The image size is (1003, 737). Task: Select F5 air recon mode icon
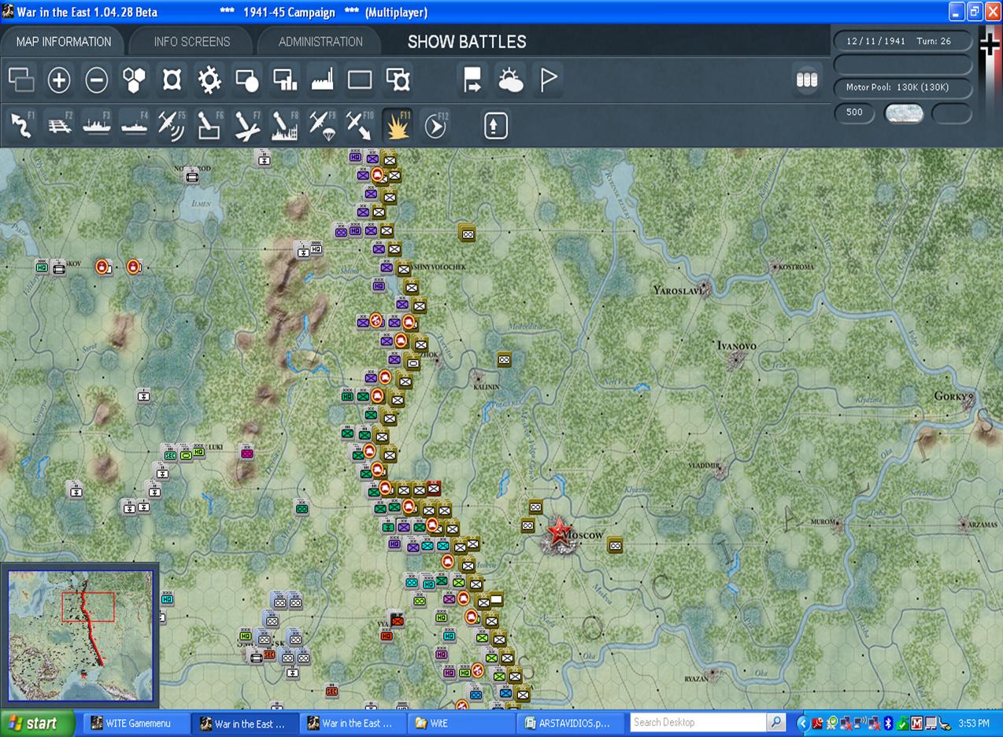pyautogui.click(x=172, y=125)
